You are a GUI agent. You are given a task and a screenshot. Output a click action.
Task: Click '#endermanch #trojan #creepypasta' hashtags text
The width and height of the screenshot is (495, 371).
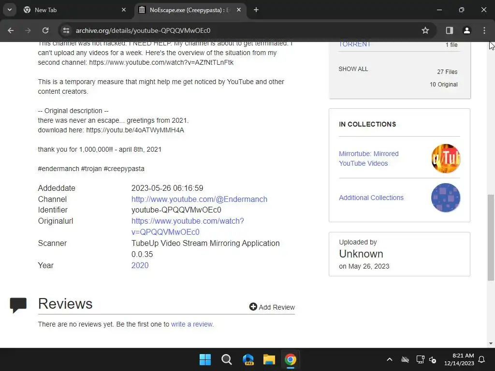[x=91, y=169]
